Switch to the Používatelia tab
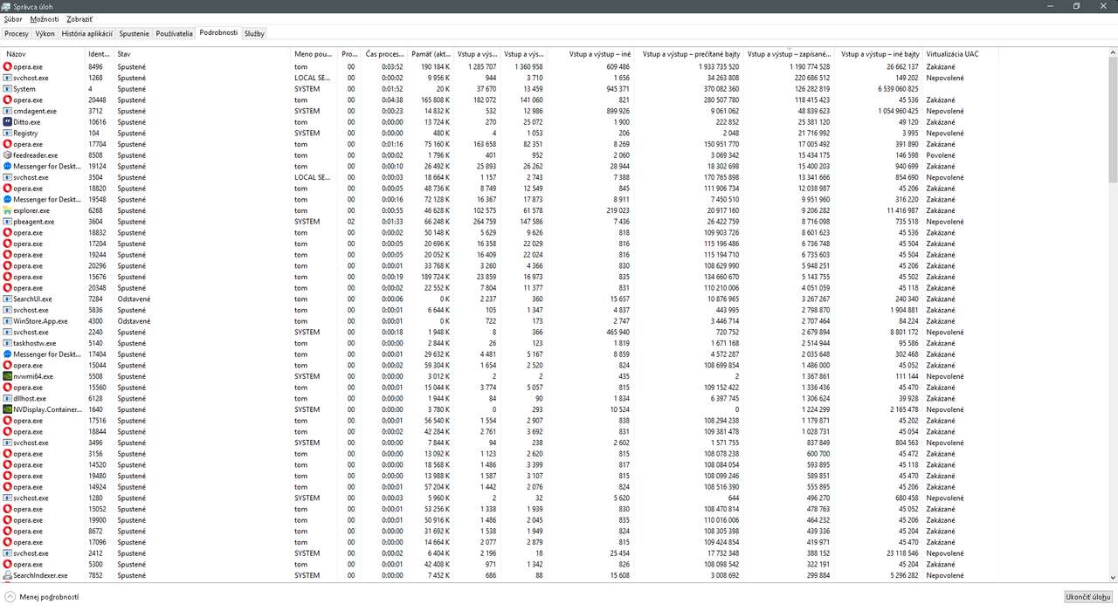 (175, 33)
